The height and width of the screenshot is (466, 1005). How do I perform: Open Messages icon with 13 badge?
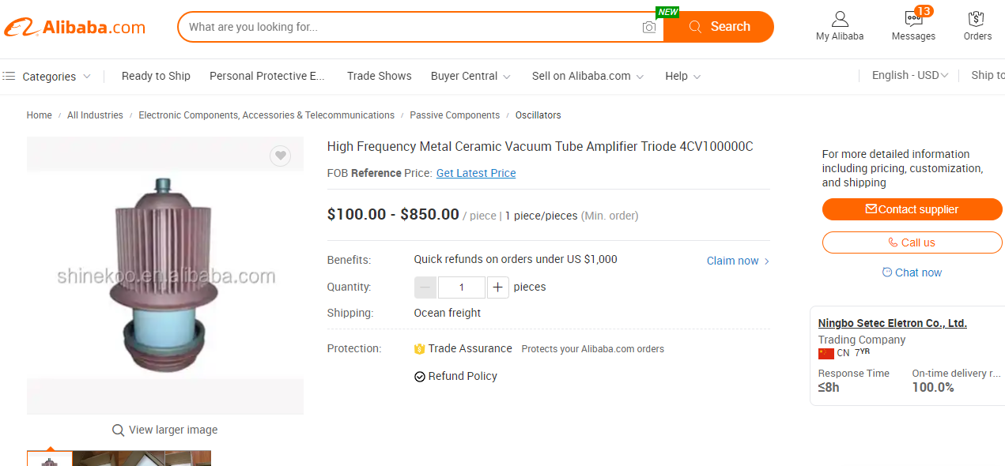(913, 20)
